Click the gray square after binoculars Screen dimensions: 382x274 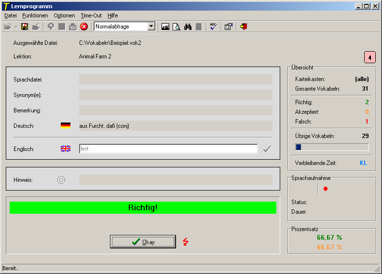point(199,27)
